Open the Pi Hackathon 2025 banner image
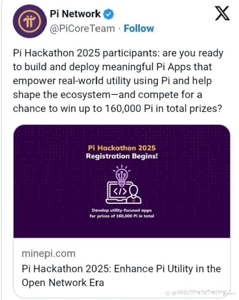Viewport: 239px width, 300px height. tap(122, 181)
